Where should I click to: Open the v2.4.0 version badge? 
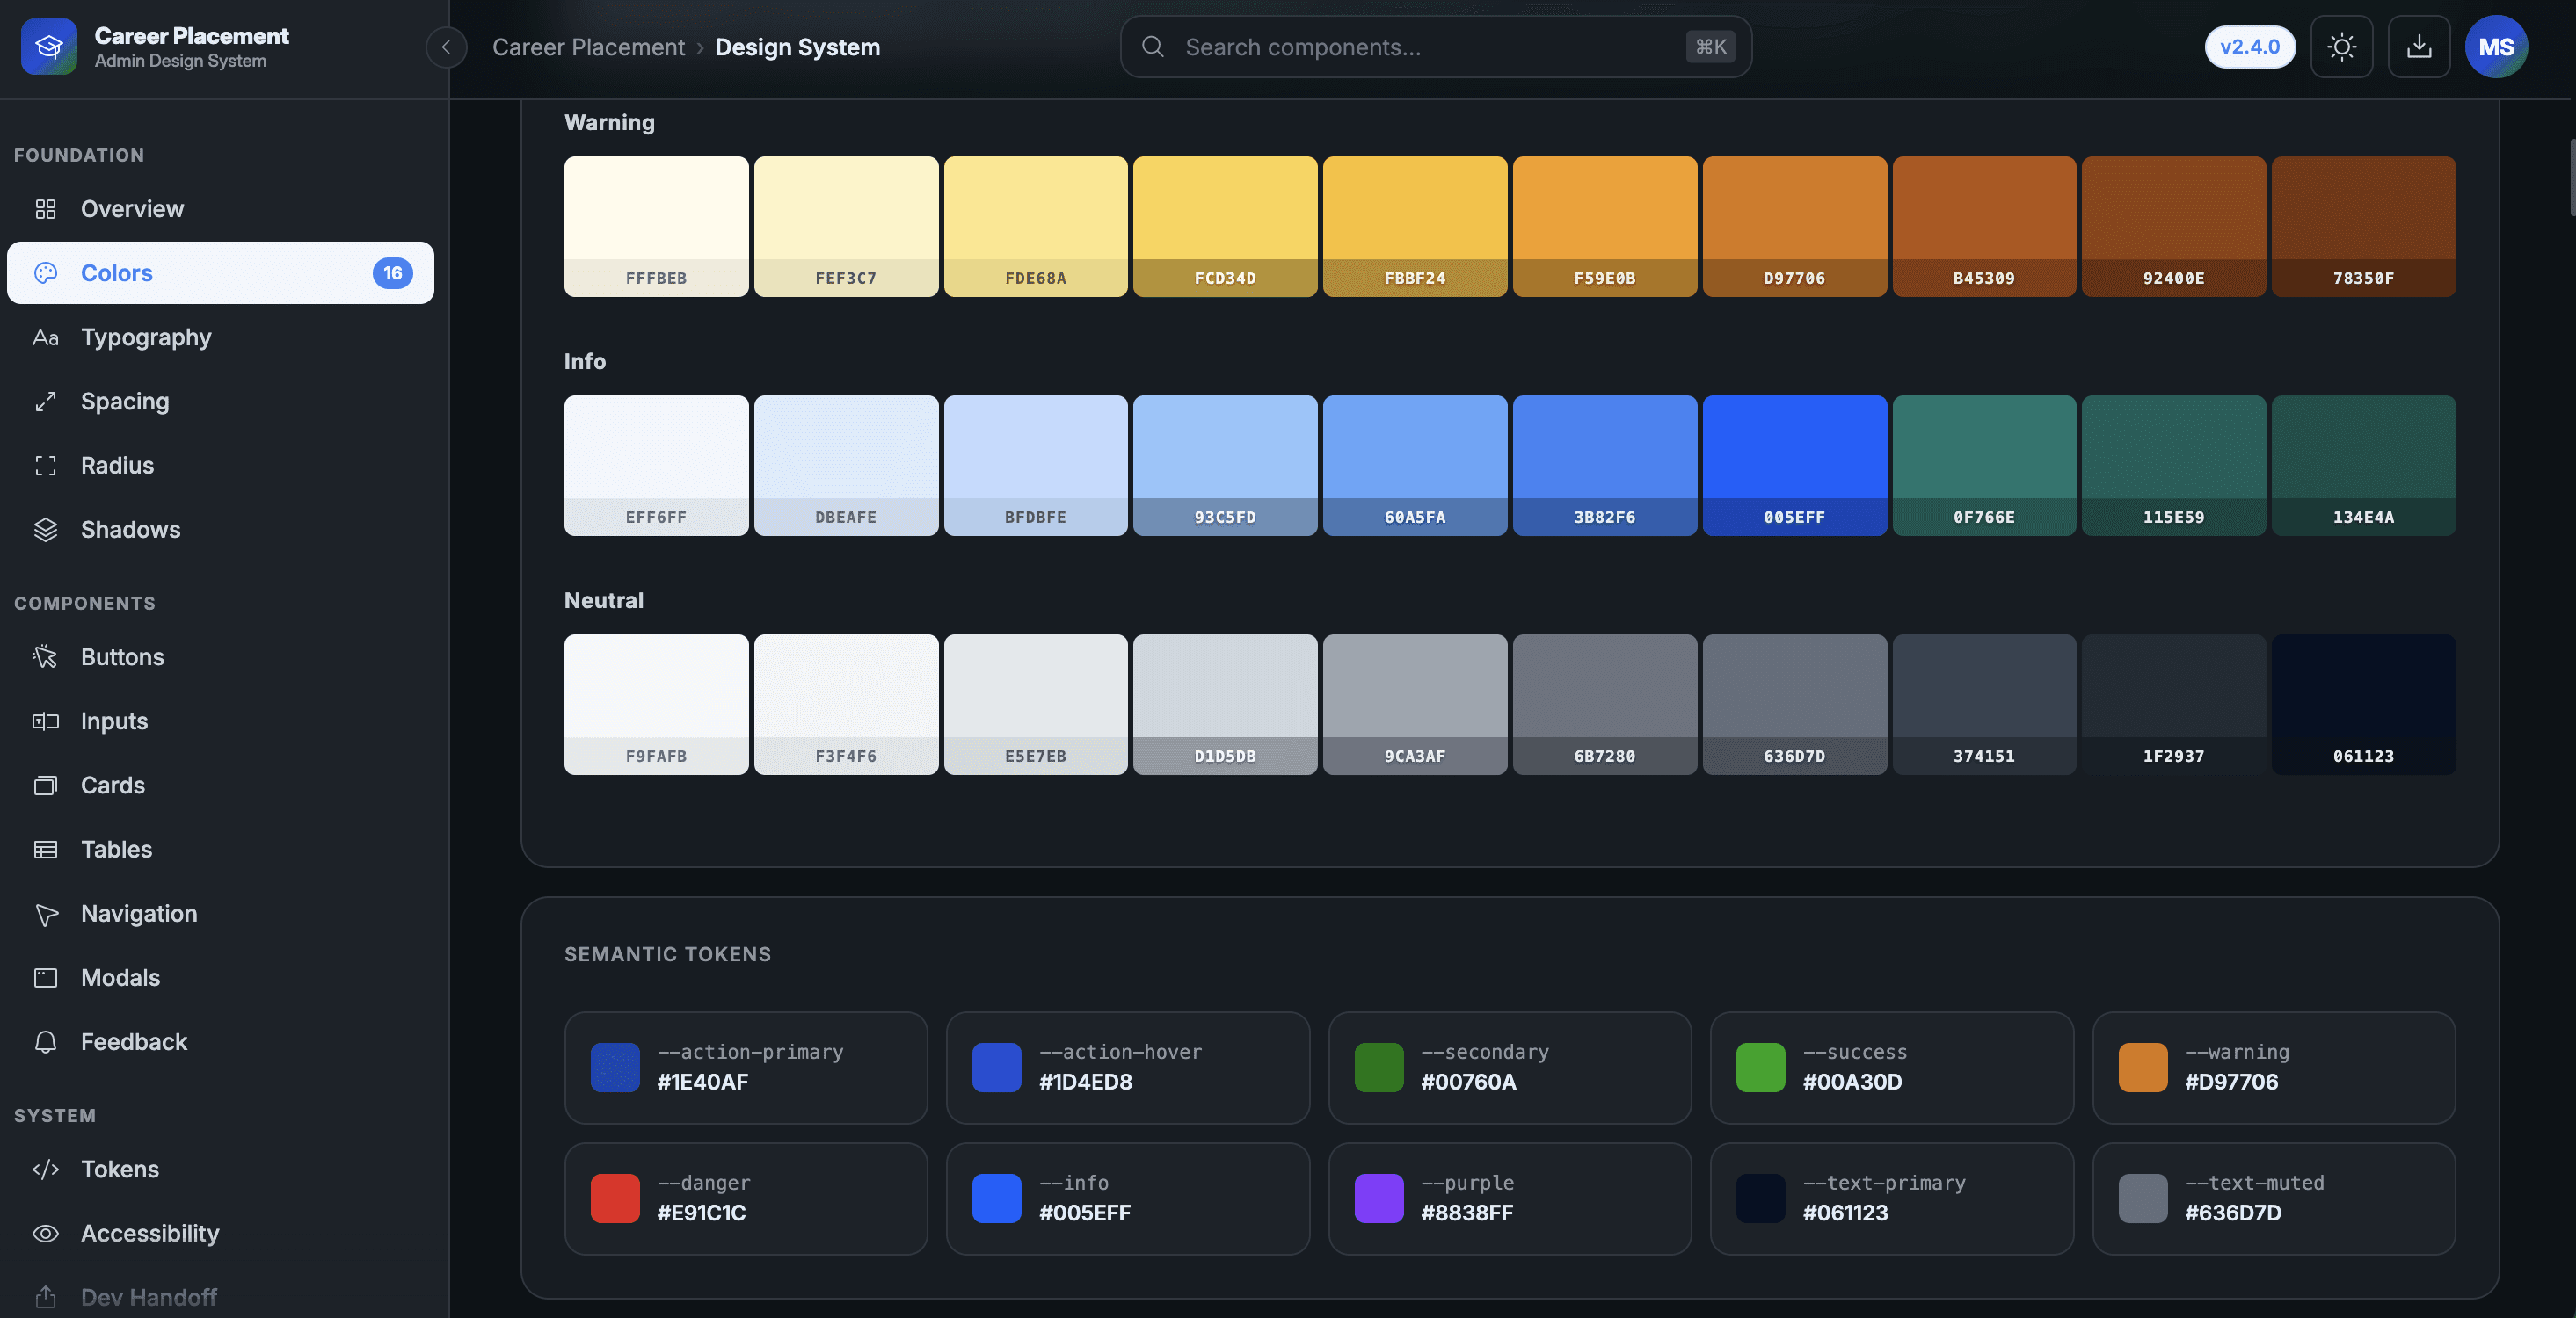point(2249,47)
